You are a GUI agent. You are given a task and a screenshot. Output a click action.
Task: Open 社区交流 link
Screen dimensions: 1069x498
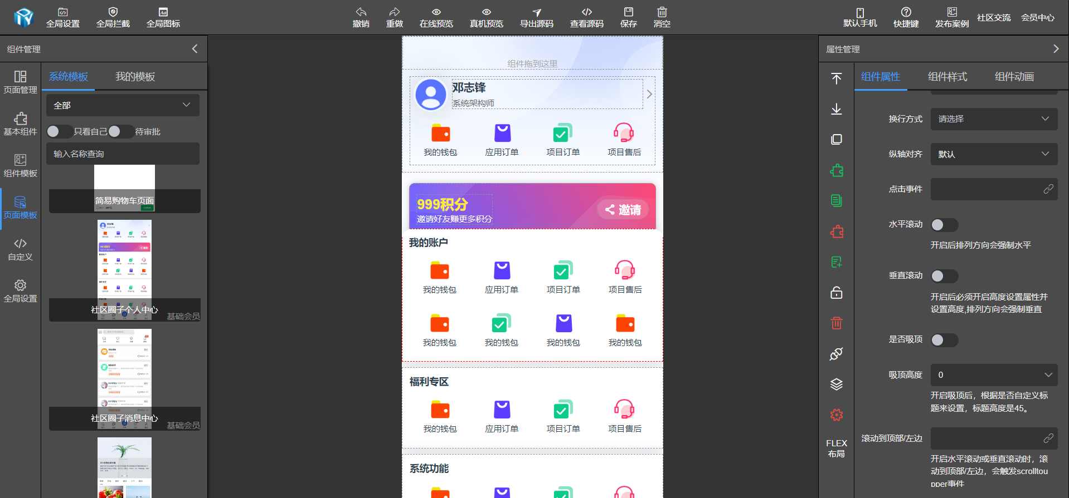994,18
